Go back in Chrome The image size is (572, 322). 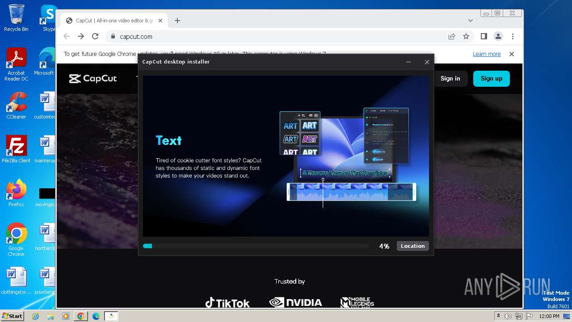pyautogui.click(x=67, y=36)
